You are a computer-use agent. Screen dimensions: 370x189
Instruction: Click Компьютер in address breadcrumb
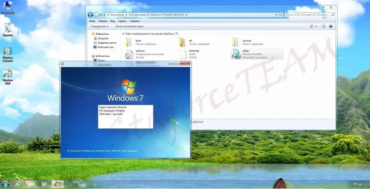click(x=117, y=15)
